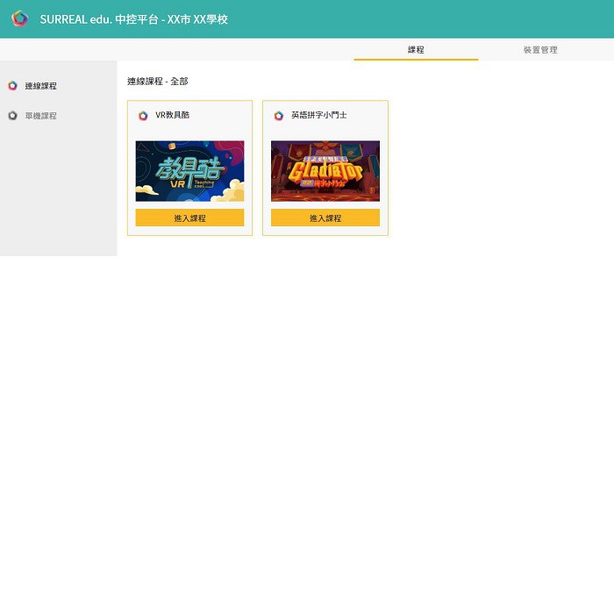Open the Gladiator course thumbnail image
This screenshot has height=614, width=614.
tap(325, 171)
